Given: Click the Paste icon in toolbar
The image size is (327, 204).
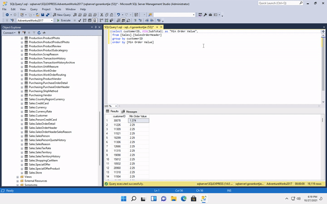Looking at the screenshot, I should click(x=112, y=15).
